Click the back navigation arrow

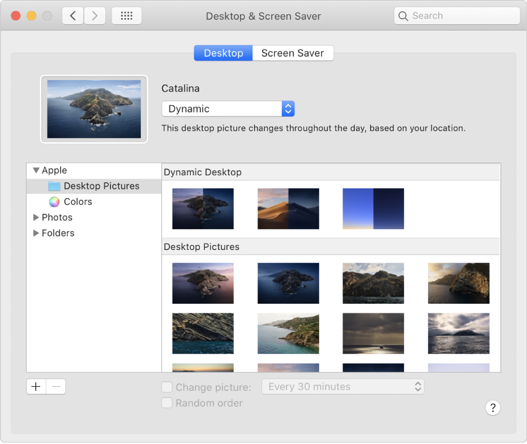[x=72, y=15]
